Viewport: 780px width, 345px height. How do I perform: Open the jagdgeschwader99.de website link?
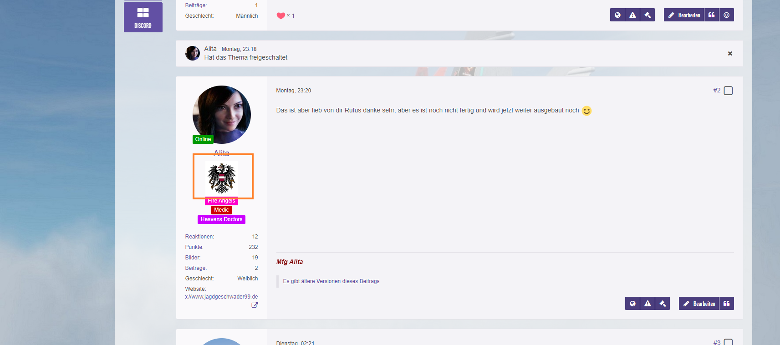(222, 297)
